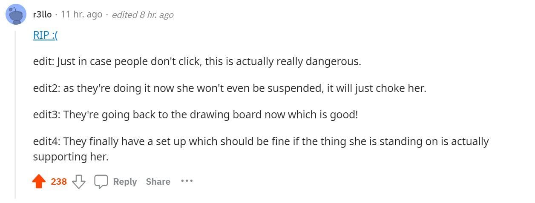Upvote the comment with the orange arrow
Screen dimensions: 535x203
tap(39, 182)
